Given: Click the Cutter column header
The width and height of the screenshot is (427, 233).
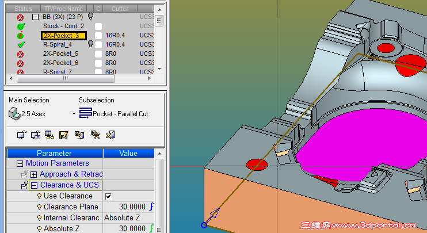Looking at the screenshot, I should tap(120, 9).
